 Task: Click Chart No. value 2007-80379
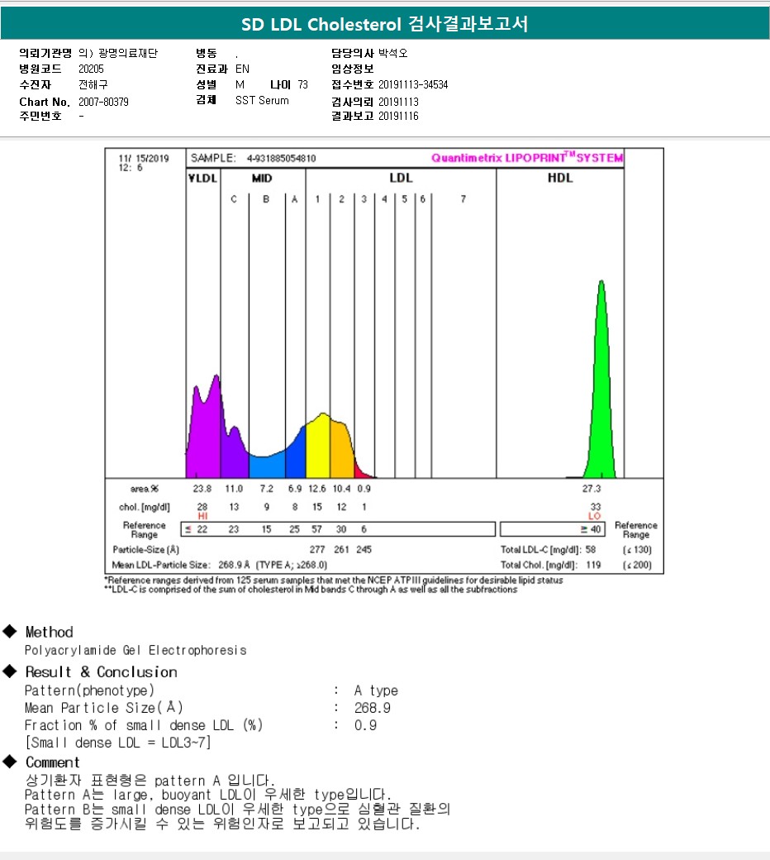(103, 102)
